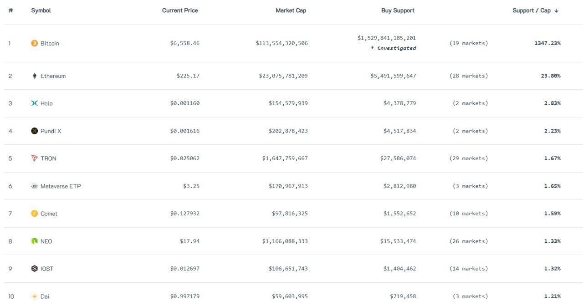The height and width of the screenshot is (306, 583).
Task: Click the Symbol column header
Action: click(x=41, y=10)
